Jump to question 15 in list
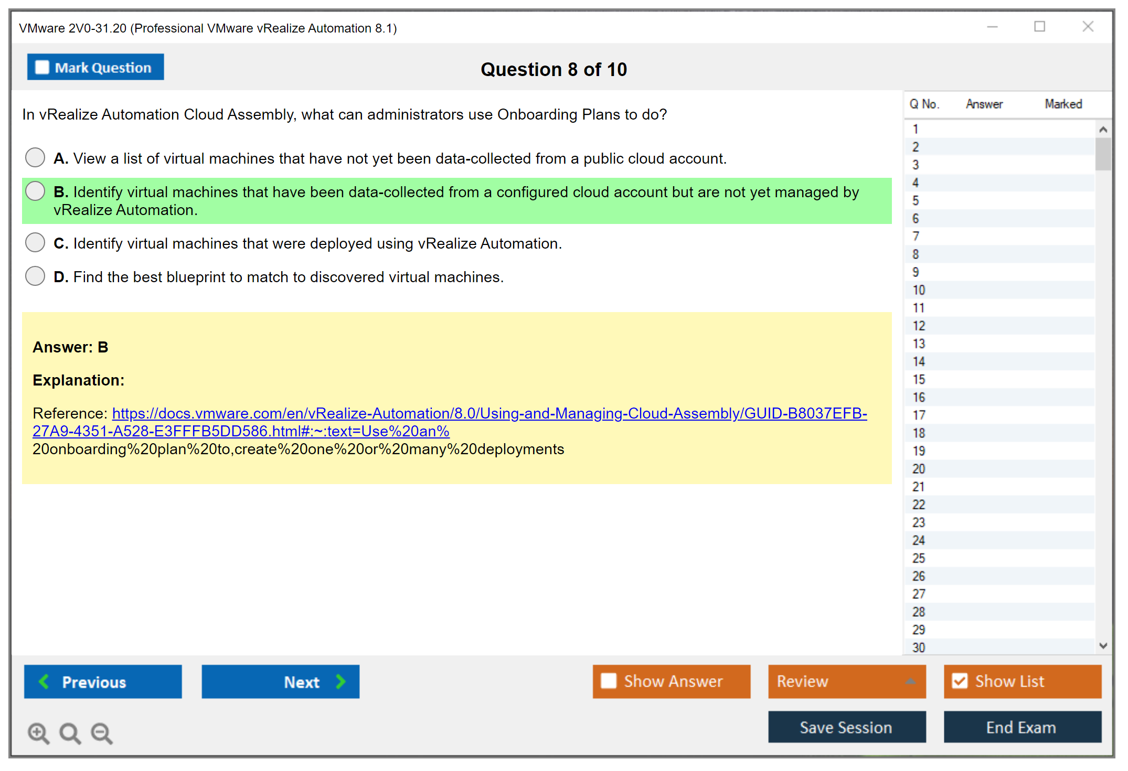The image size is (1128, 771). (x=919, y=379)
